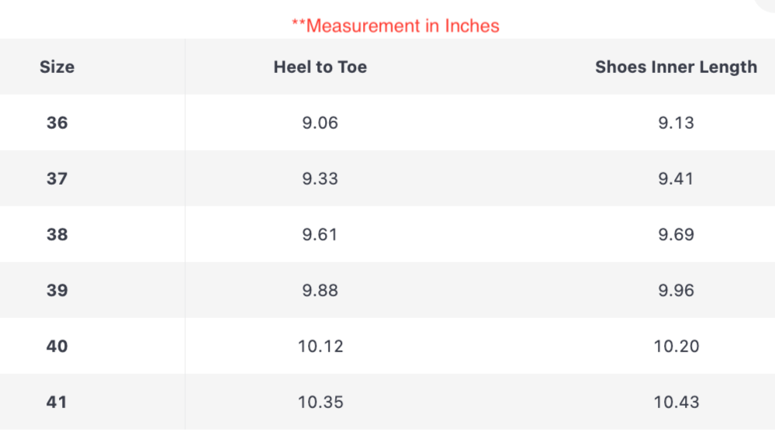This screenshot has width=775, height=436.
Task: Select the size 39 row label
Action: tap(57, 290)
